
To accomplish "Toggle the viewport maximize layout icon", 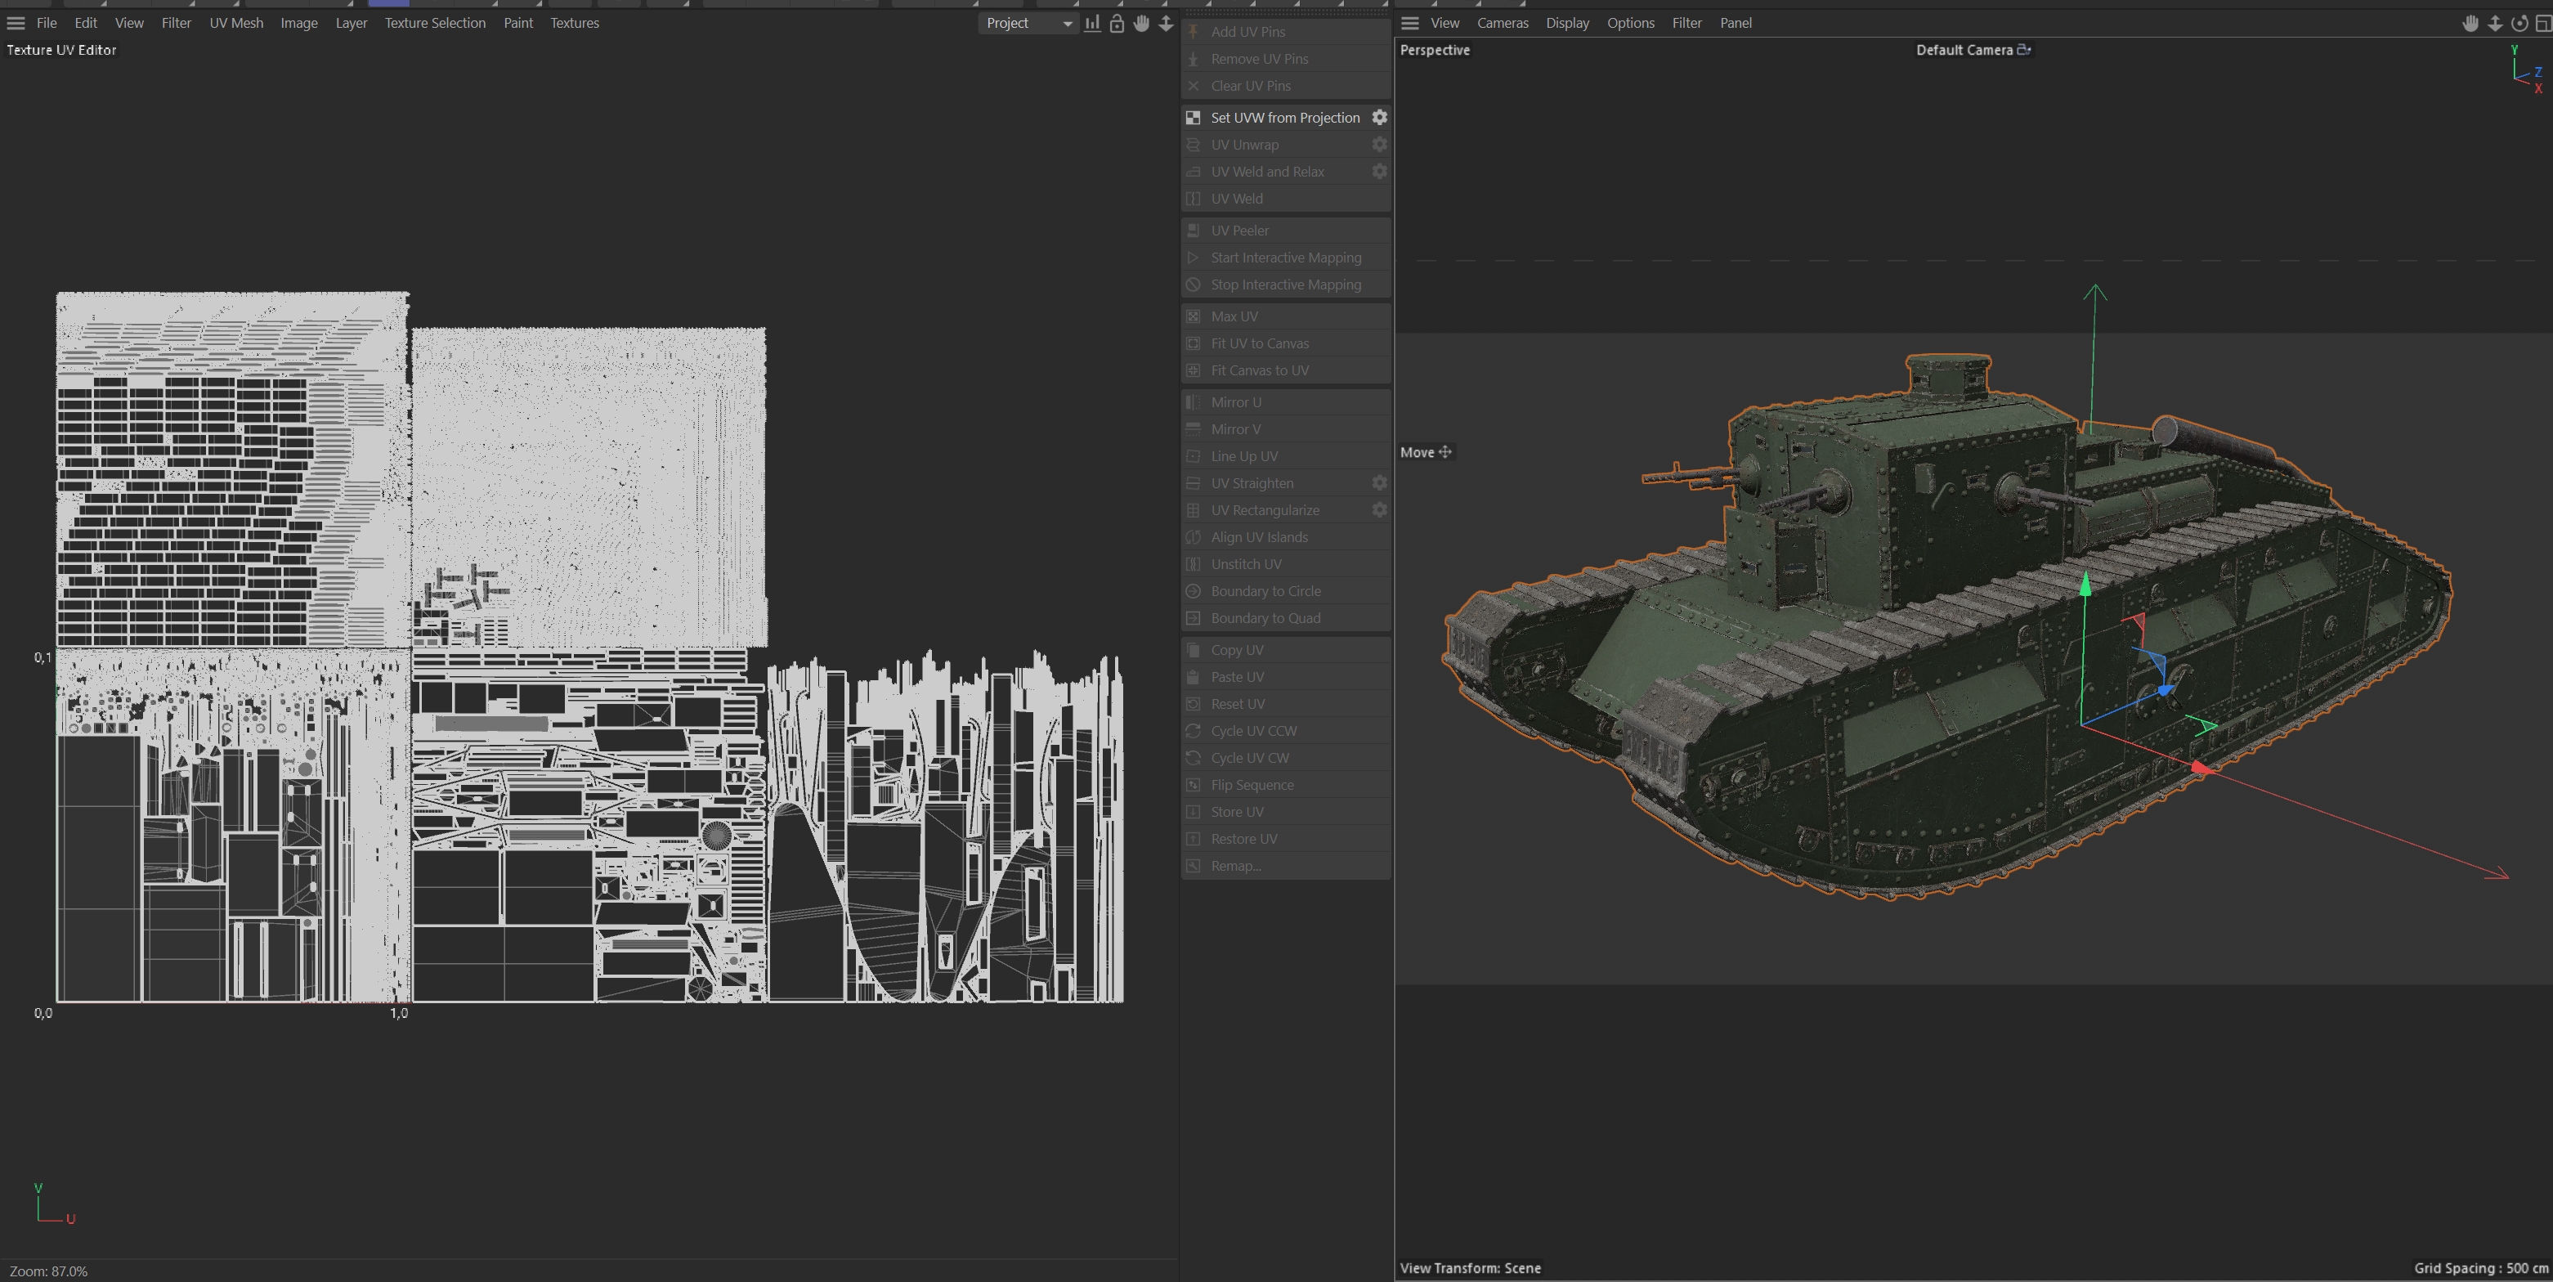I will pyautogui.click(x=2543, y=24).
